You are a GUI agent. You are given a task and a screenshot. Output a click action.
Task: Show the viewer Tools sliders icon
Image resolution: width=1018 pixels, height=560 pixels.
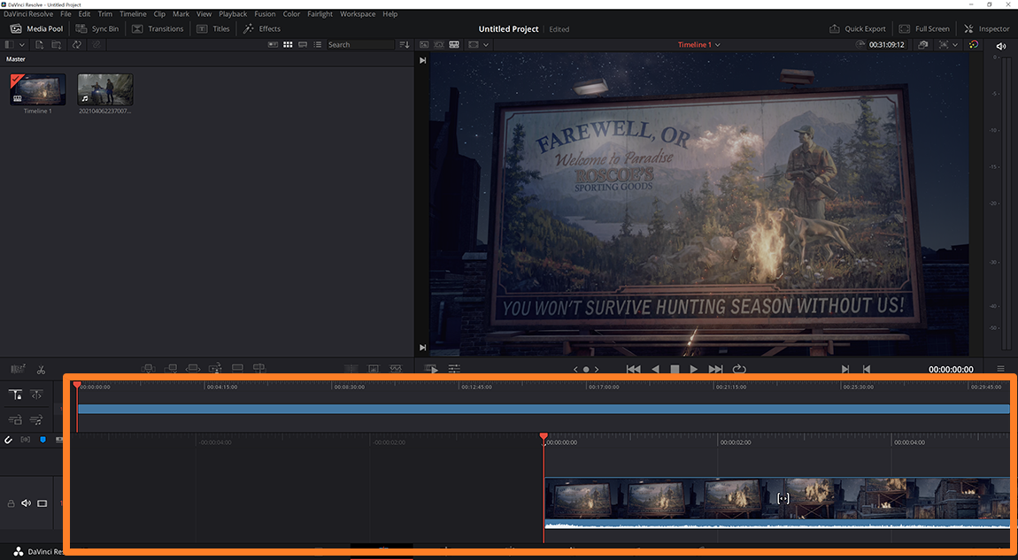coord(454,369)
